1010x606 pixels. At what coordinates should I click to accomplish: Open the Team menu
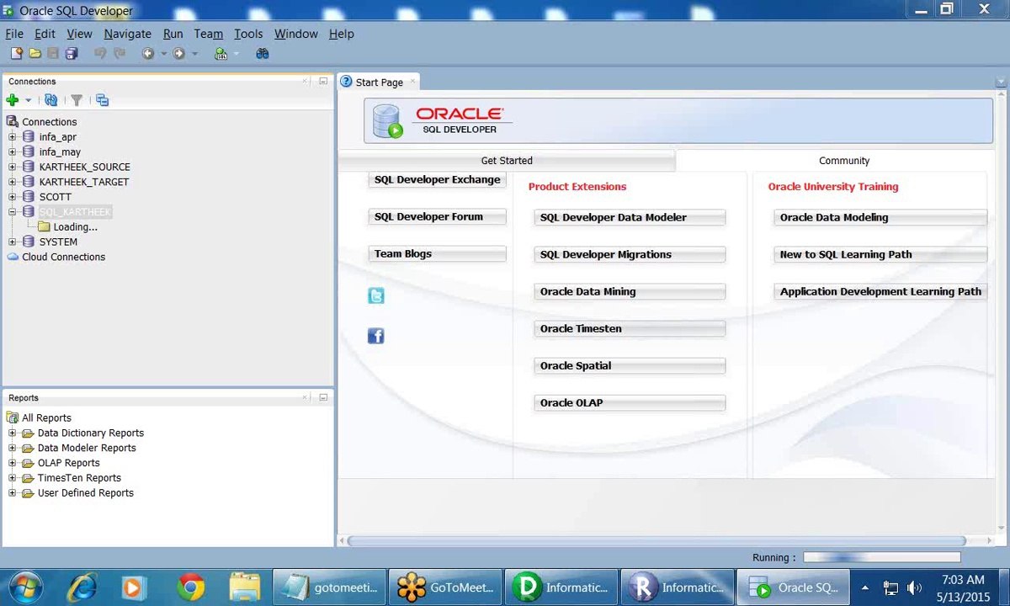208,34
